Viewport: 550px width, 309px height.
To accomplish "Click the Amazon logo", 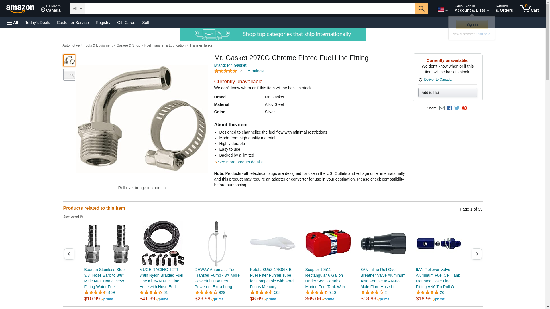I will tap(20, 9).
